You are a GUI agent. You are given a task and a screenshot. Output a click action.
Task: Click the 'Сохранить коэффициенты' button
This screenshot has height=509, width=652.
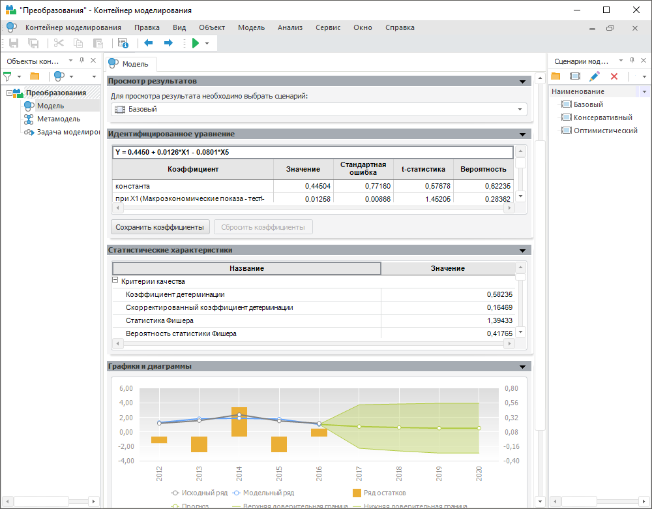pos(160,227)
